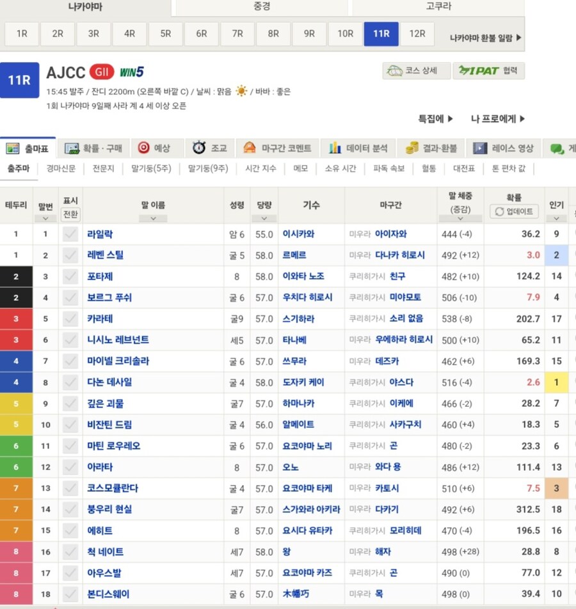576x609 pixels.
Task: Check the selection box for 라일락
Action: 70,234
